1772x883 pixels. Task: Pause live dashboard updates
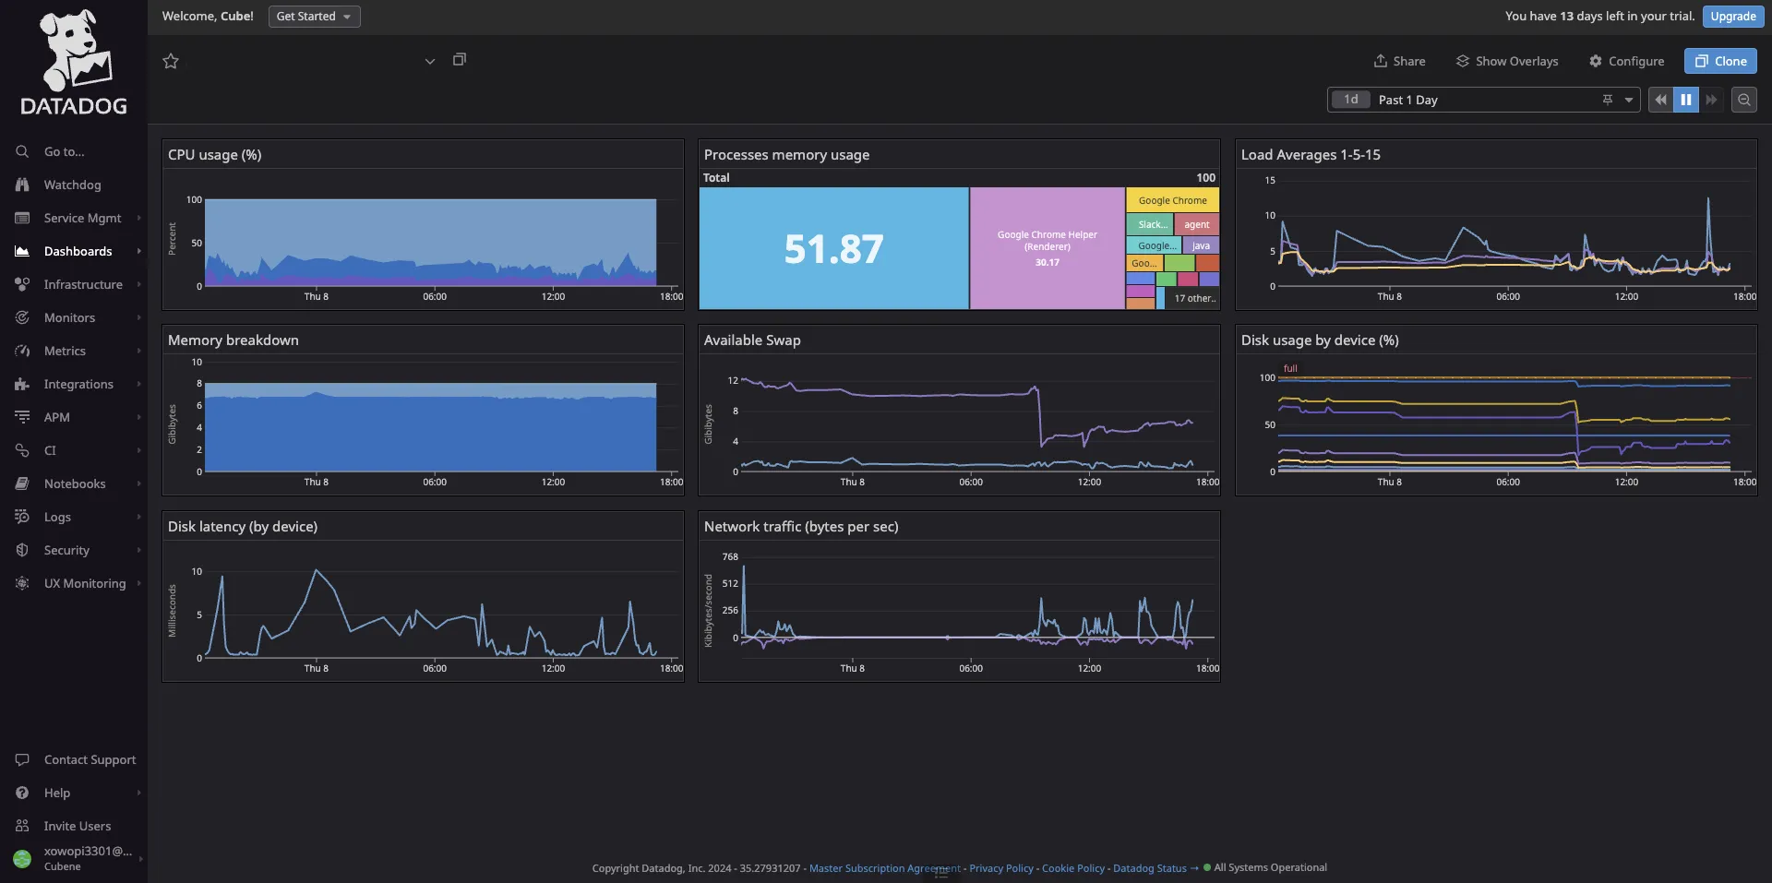[1686, 100]
